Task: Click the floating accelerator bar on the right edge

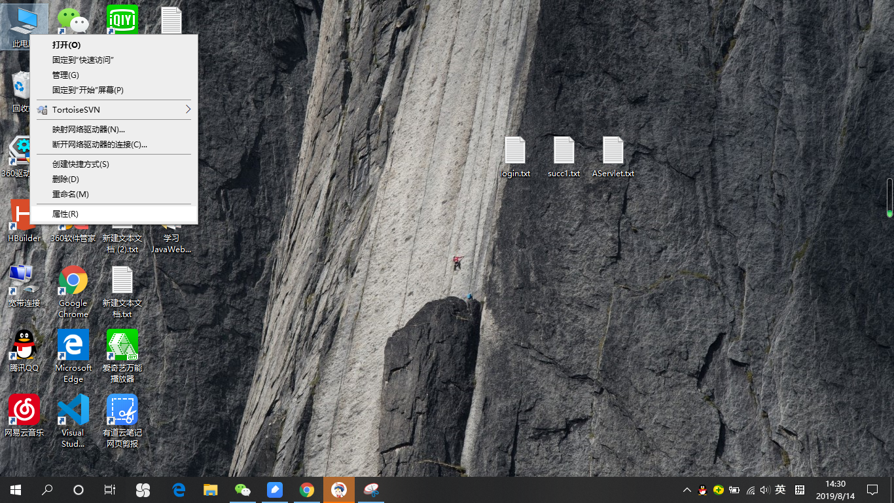Action: pos(890,198)
